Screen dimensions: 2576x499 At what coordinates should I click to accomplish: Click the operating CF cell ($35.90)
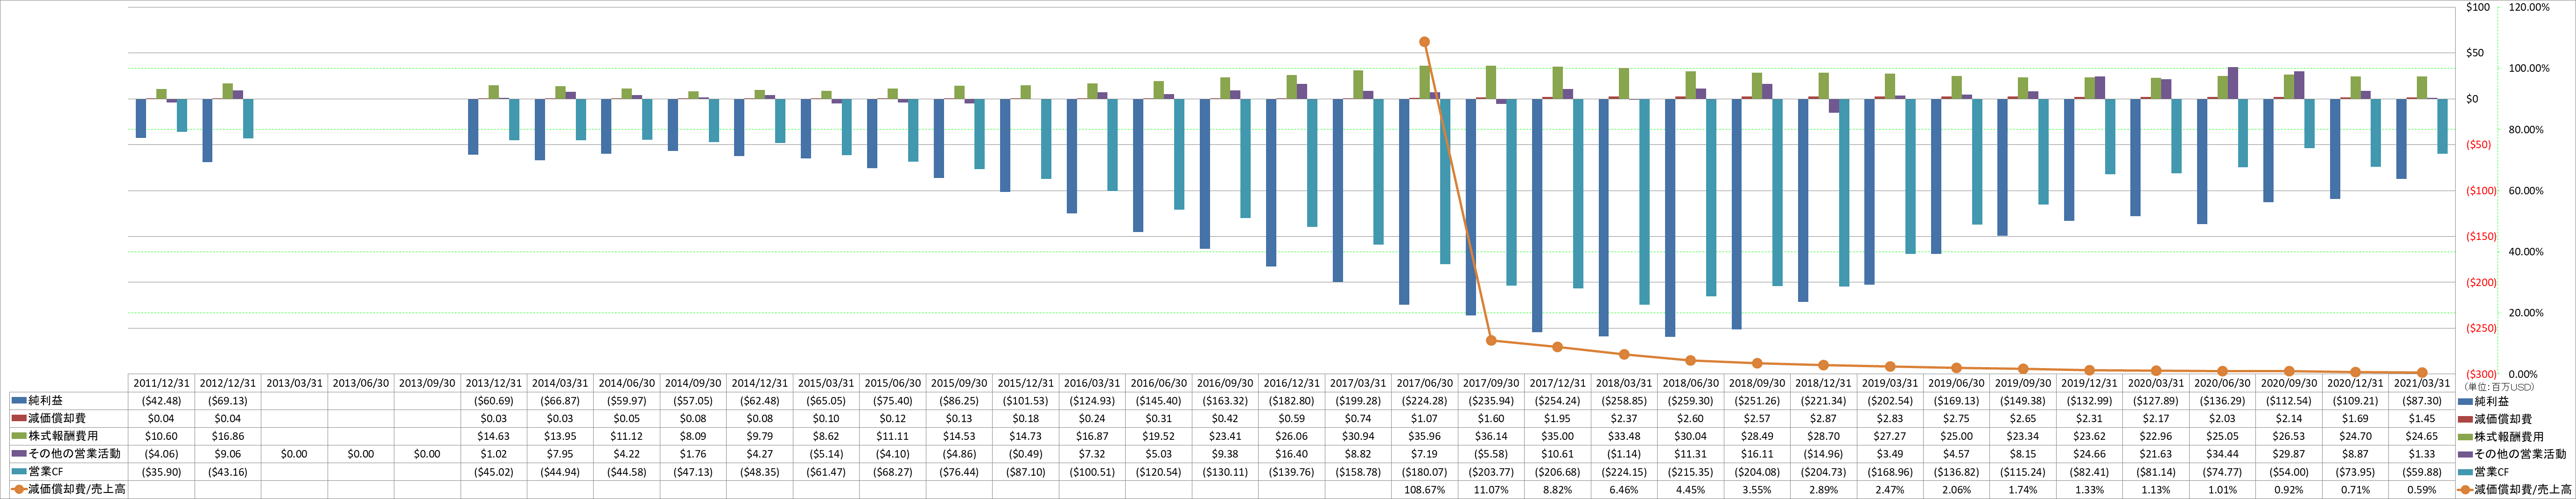(162, 471)
